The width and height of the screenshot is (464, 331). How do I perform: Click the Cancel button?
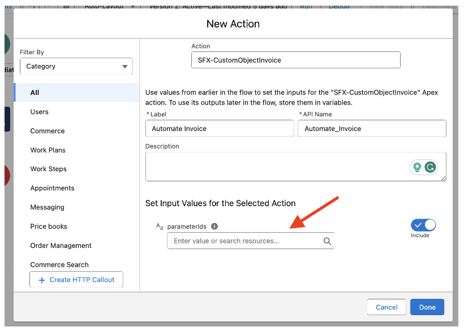coord(386,307)
